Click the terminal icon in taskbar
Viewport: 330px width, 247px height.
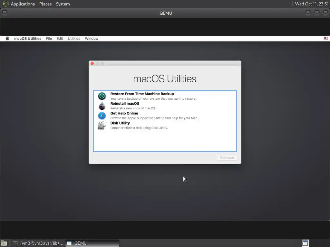[15, 243]
